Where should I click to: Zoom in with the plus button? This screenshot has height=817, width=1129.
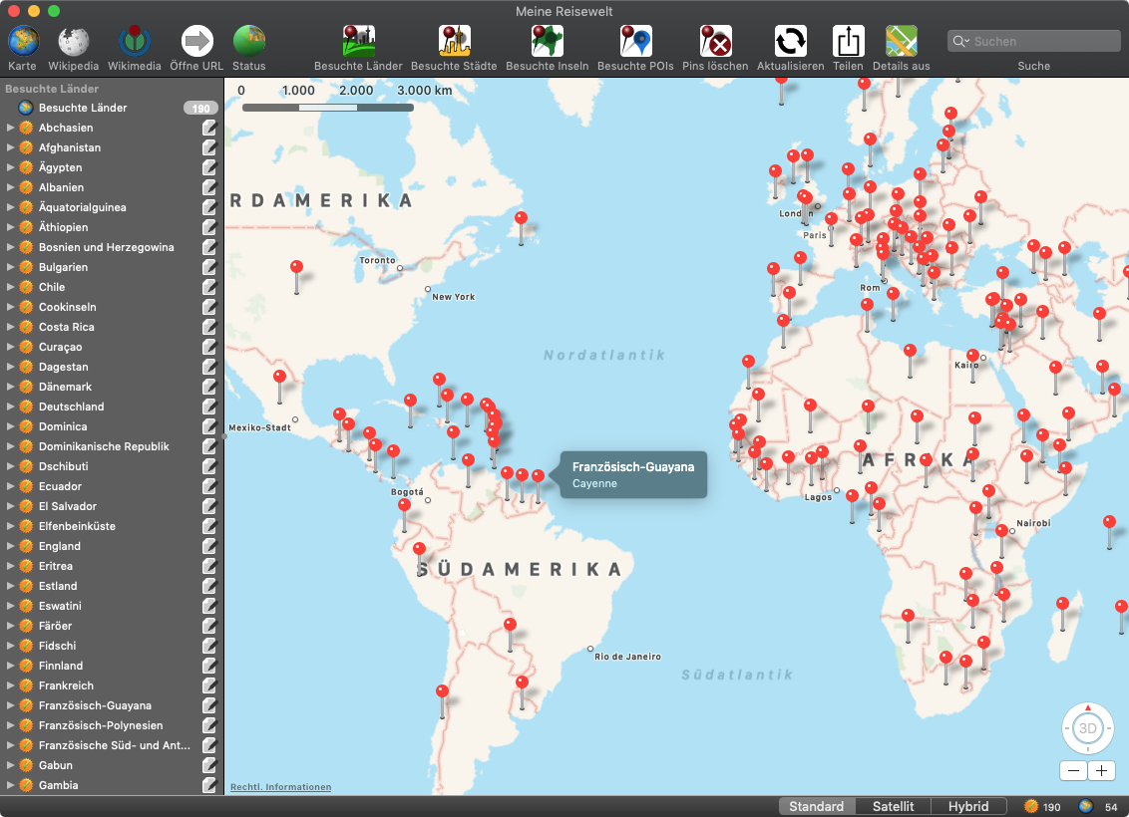click(x=1101, y=770)
